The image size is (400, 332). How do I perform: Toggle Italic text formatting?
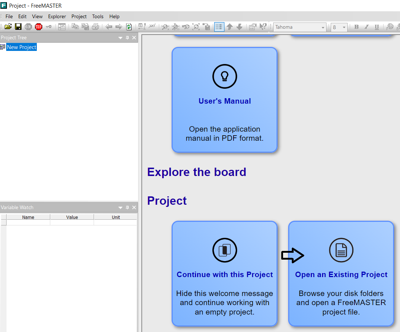[366, 27]
